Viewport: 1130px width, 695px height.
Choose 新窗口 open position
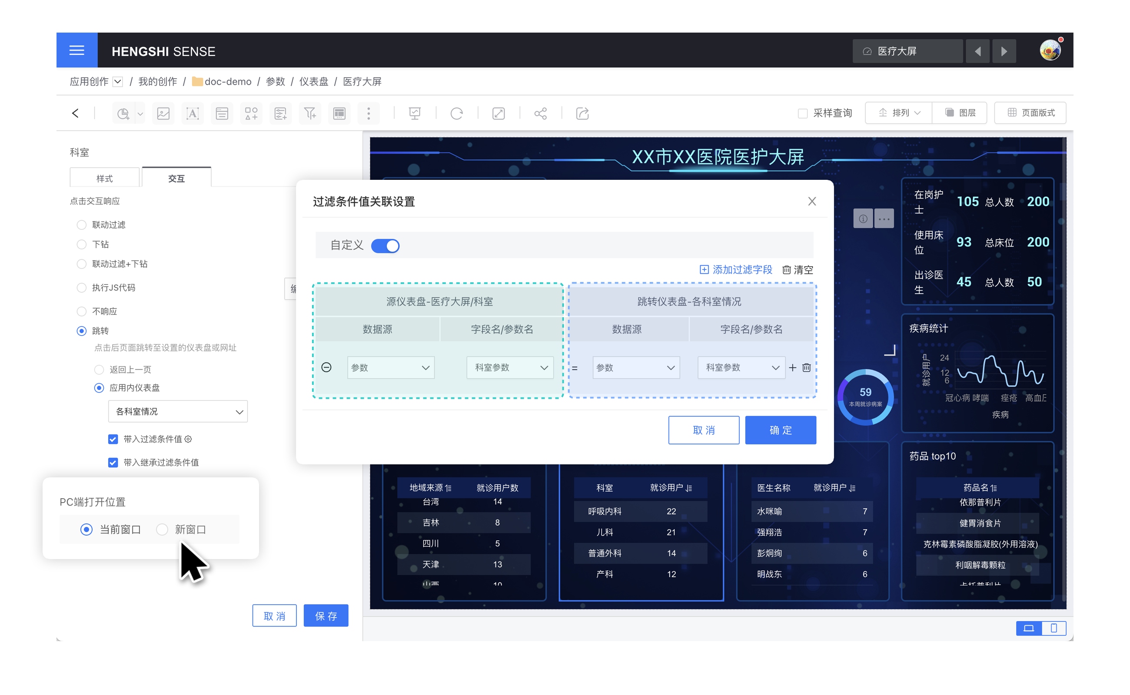[x=162, y=530]
